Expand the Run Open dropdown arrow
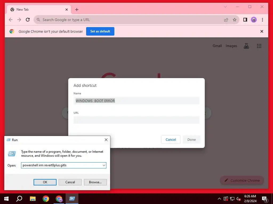Screen dimensions: 273x204 point(104,165)
